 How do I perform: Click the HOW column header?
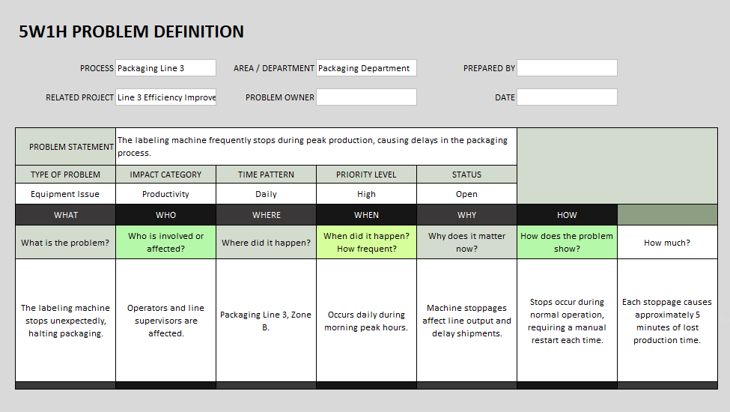point(567,215)
